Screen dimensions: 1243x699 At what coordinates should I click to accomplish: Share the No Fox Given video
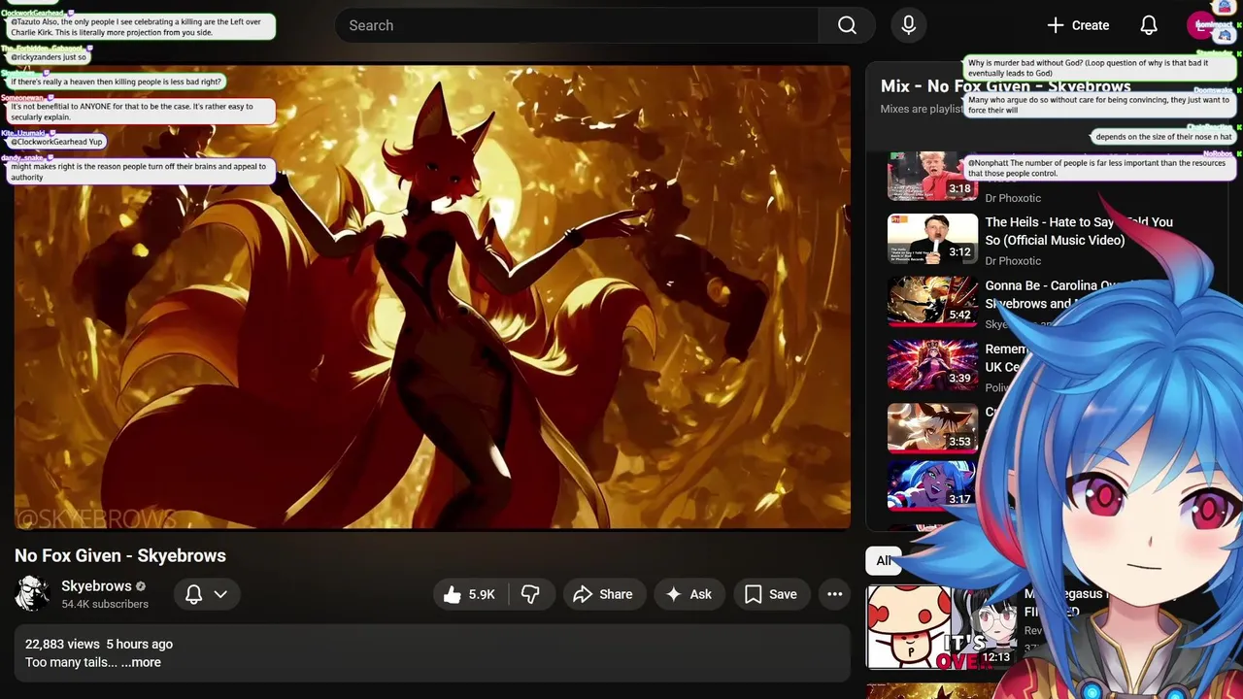603,594
